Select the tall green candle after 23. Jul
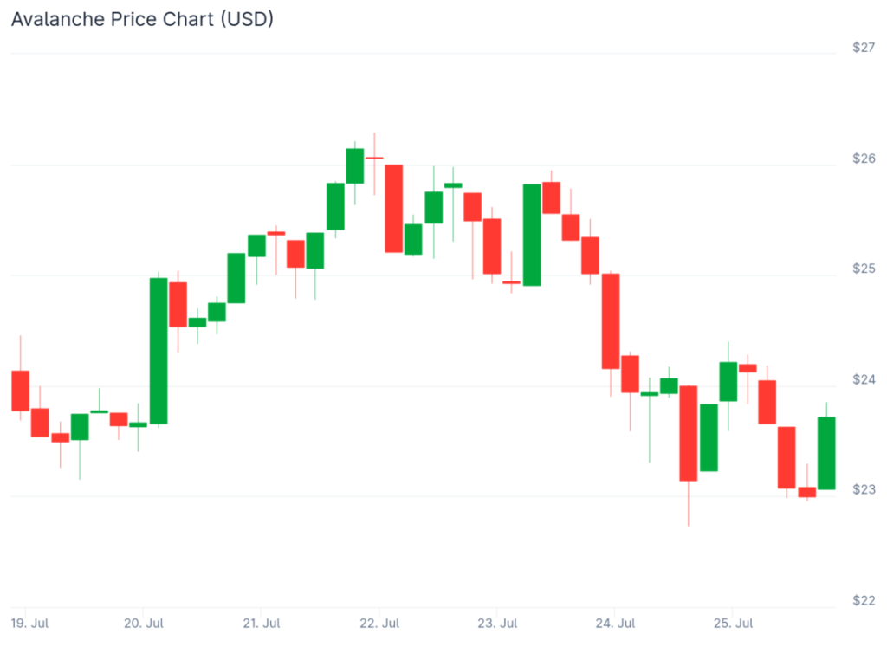 pyautogui.click(x=532, y=235)
